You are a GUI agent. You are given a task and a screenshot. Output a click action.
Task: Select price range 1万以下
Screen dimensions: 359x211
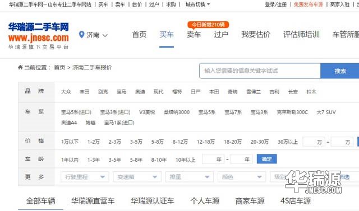tap(70, 142)
